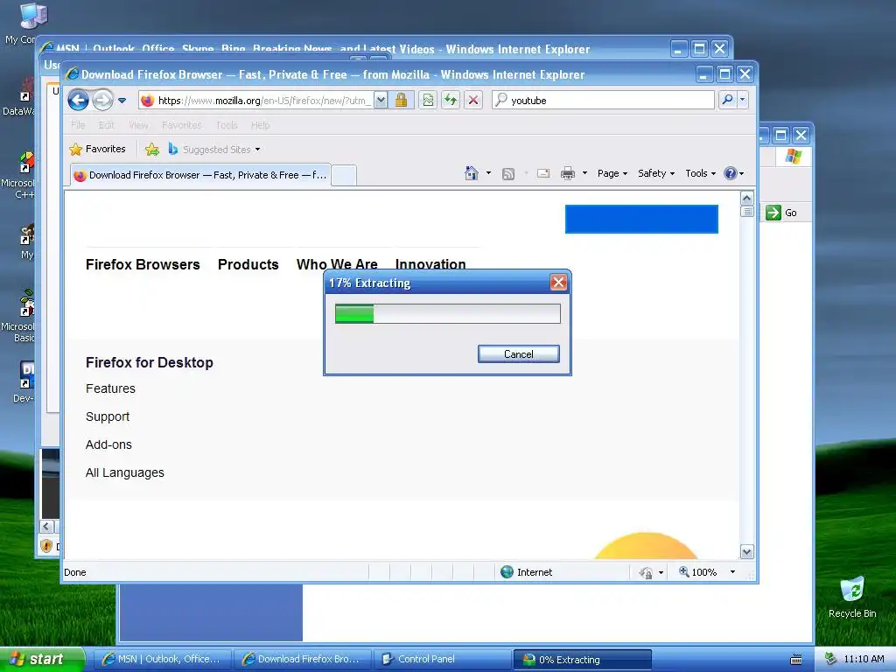Open the Suggested Sites dropdown
The height and width of the screenshot is (672, 896).
215,149
